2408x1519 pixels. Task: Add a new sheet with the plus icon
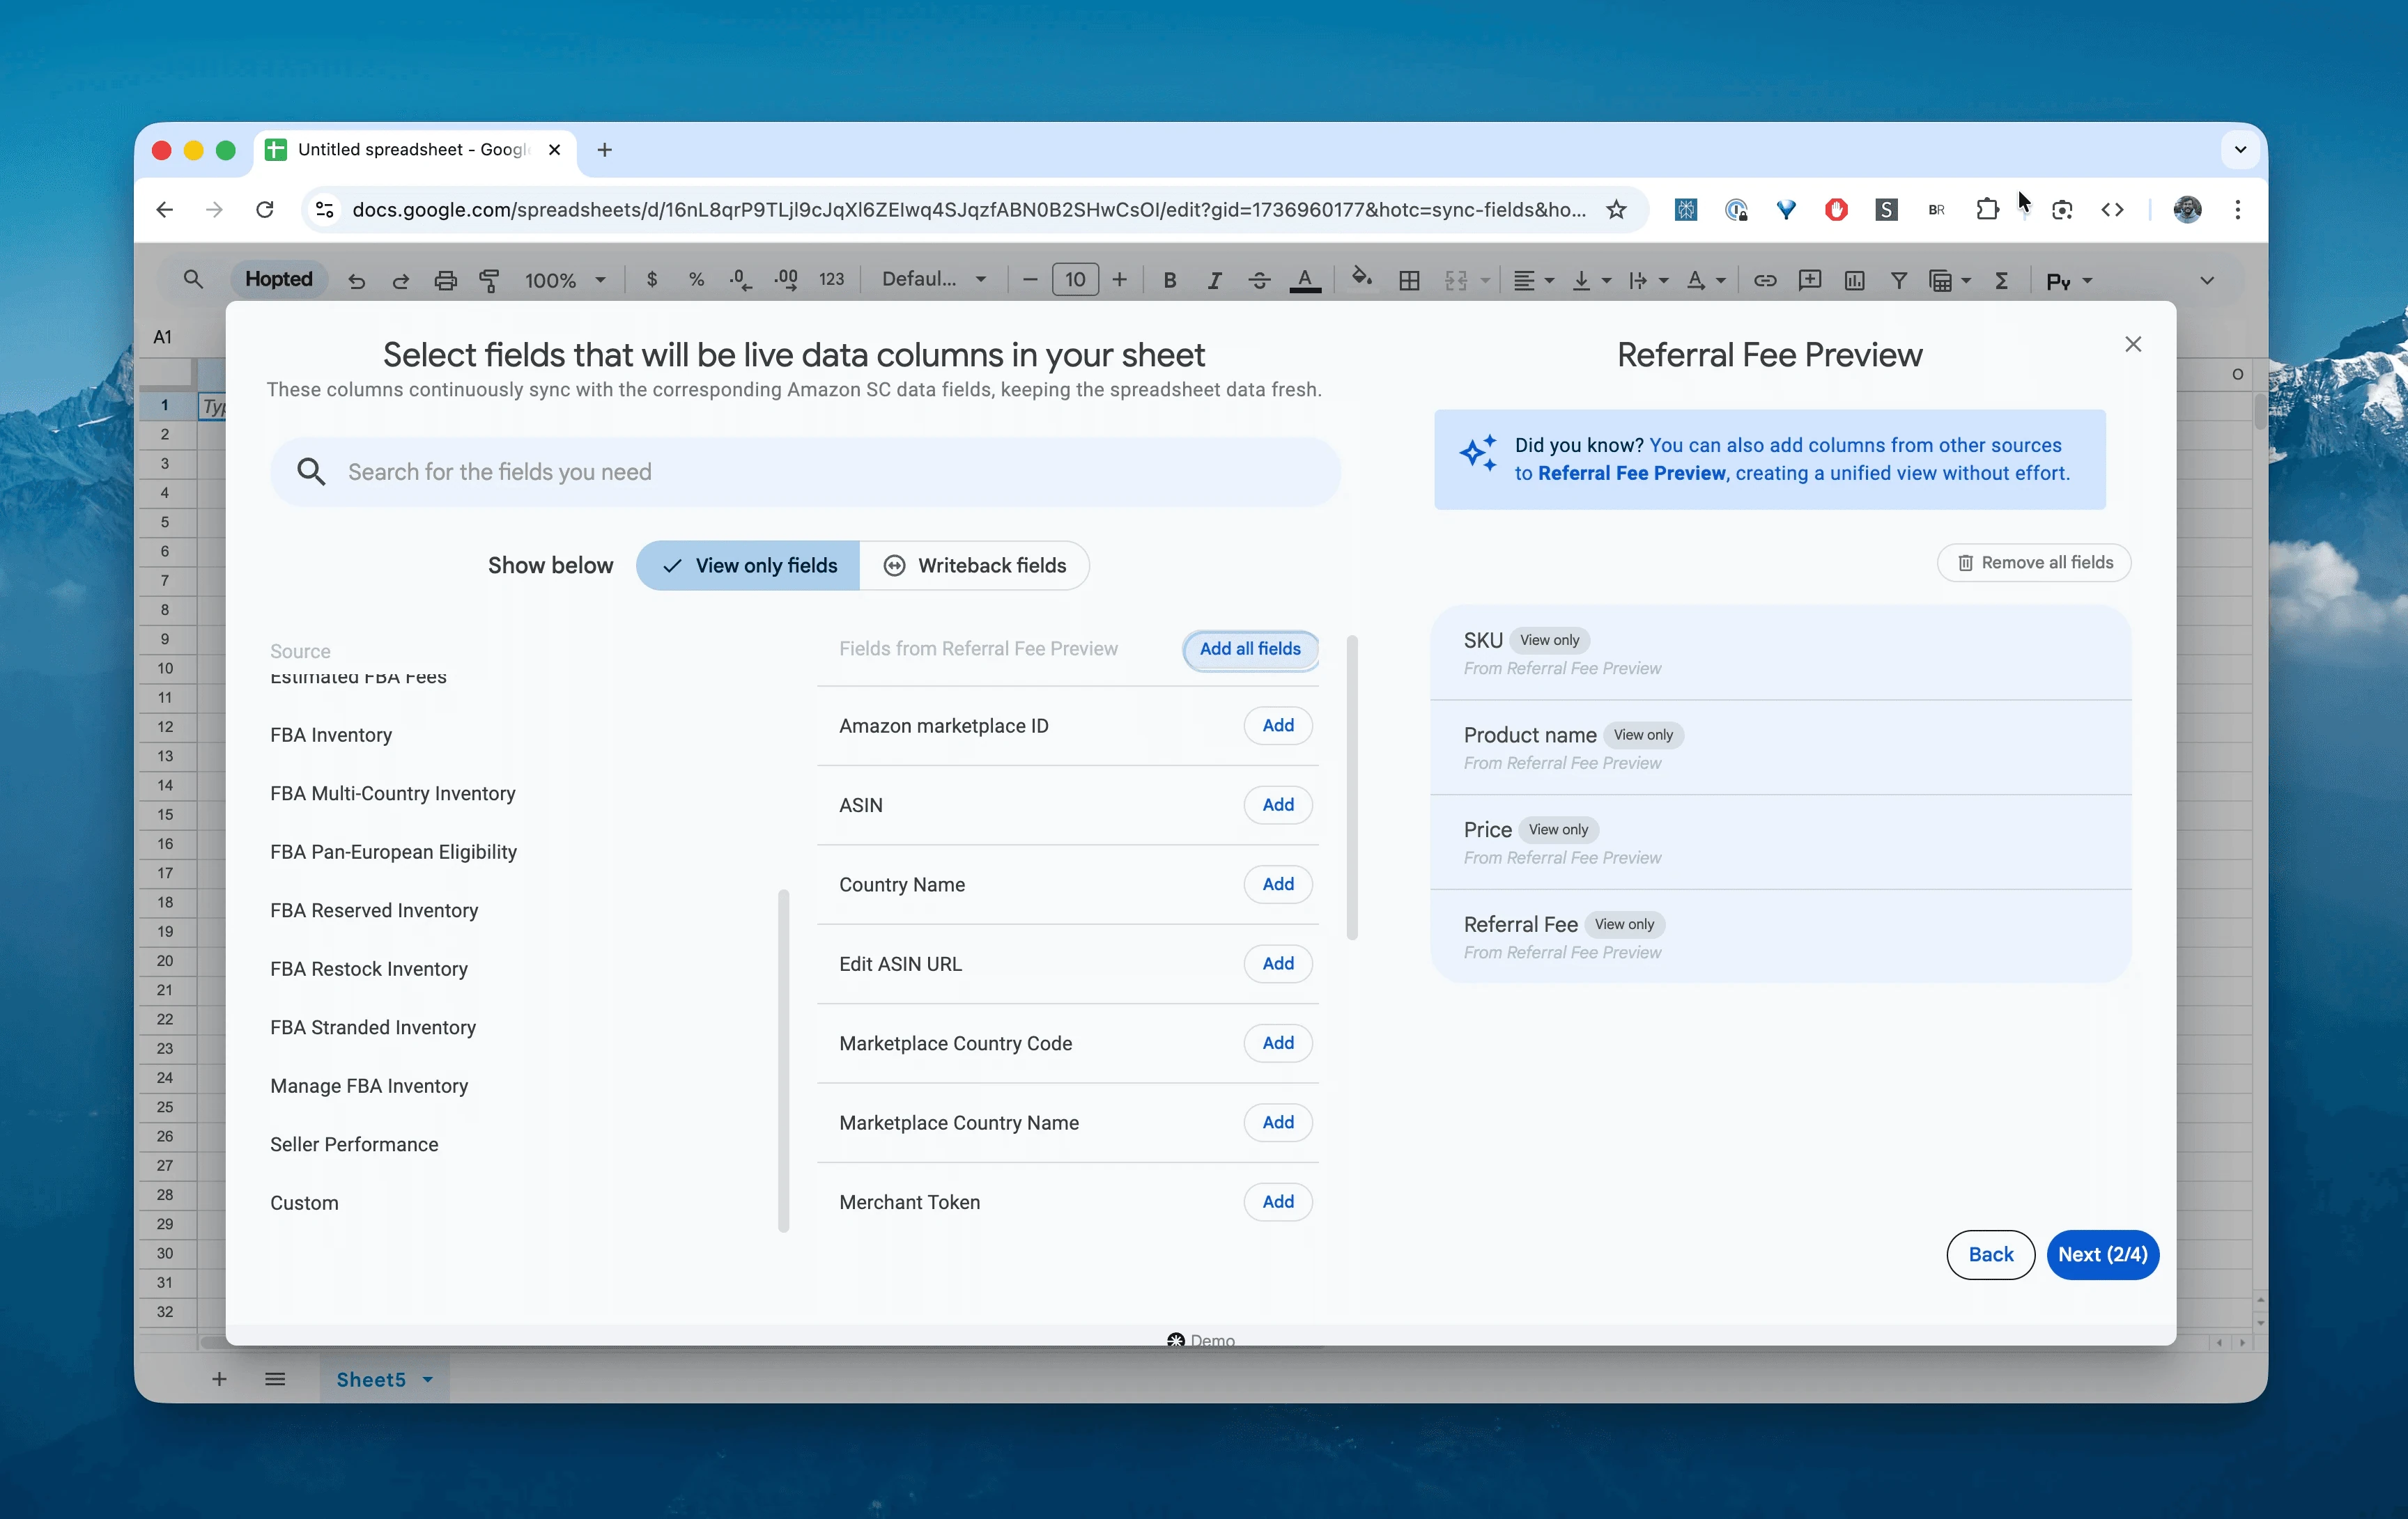[x=219, y=1379]
